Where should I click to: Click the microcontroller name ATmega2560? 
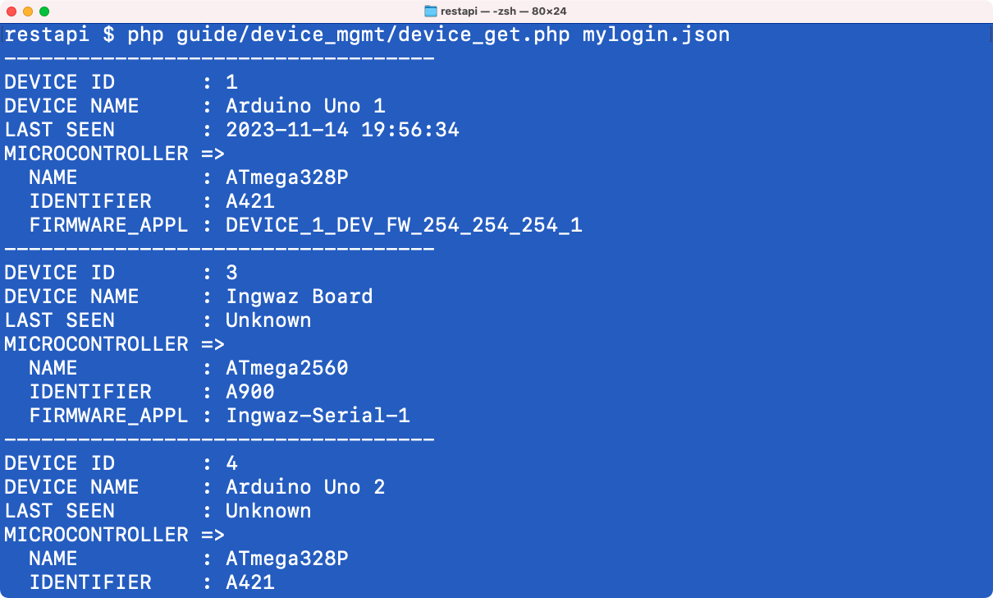point(286,368)
